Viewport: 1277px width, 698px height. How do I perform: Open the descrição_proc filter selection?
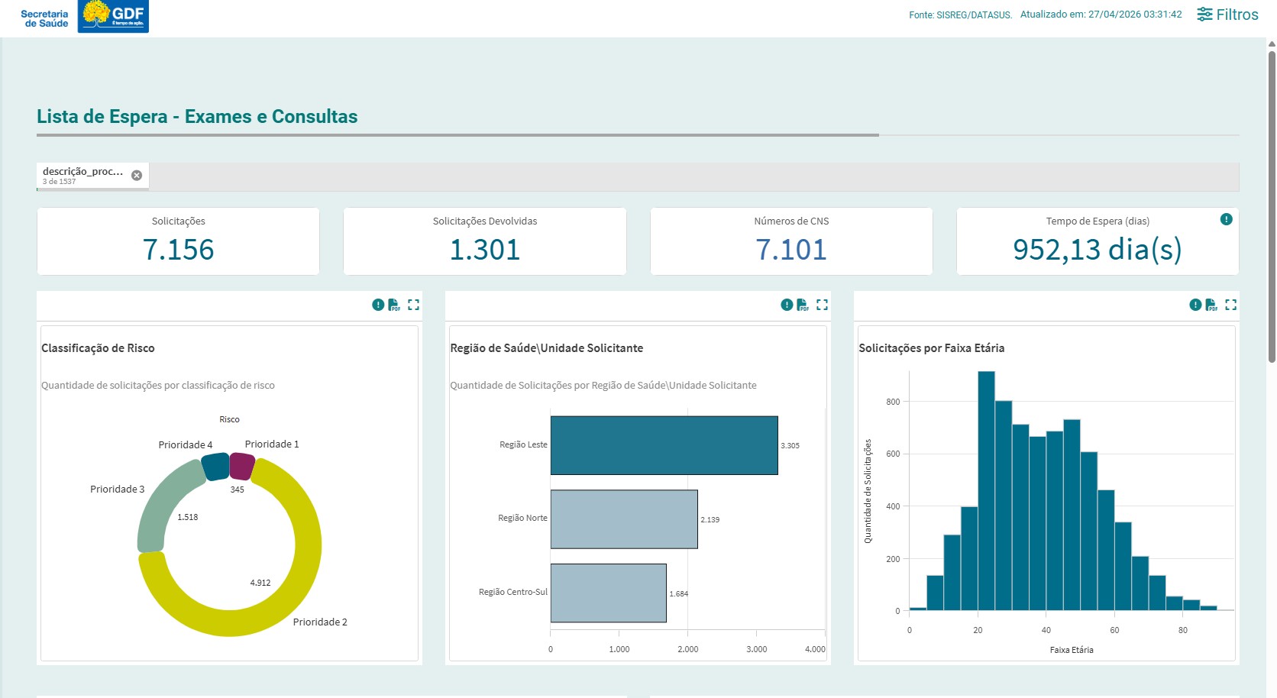[82, 176]
